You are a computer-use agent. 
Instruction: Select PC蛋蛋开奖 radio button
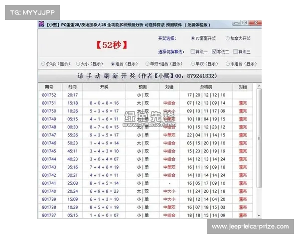(203, 38)
